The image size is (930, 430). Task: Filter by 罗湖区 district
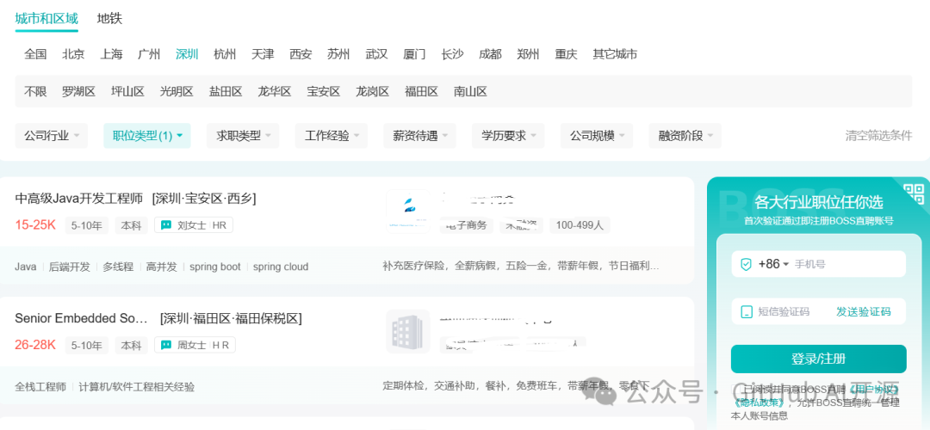click(79, 92)
